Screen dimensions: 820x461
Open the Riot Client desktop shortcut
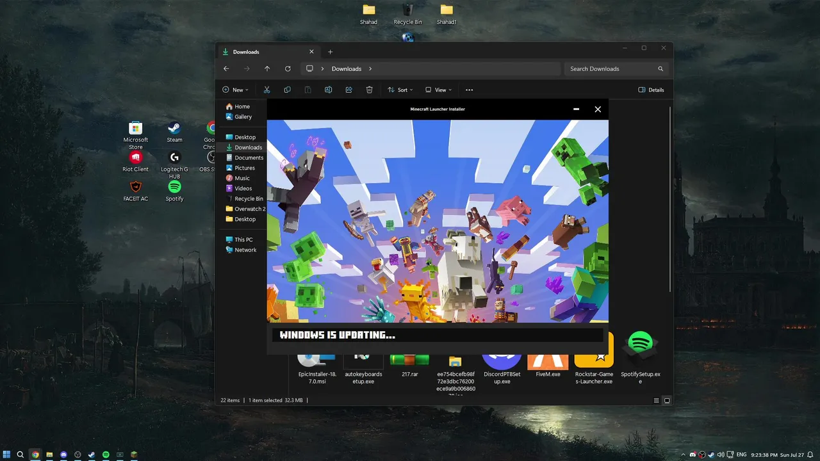(135, 161)
